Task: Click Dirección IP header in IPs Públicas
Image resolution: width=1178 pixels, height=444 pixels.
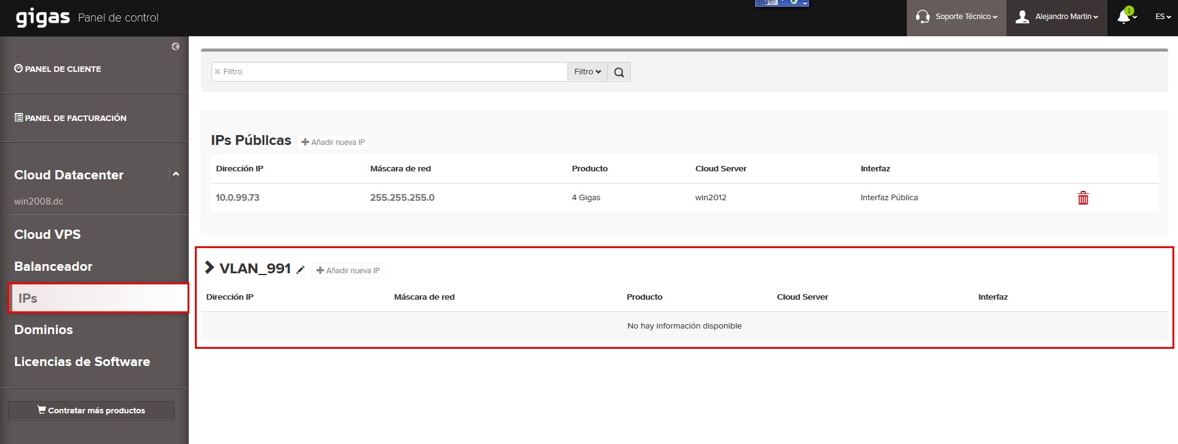Action: point(240,169)
